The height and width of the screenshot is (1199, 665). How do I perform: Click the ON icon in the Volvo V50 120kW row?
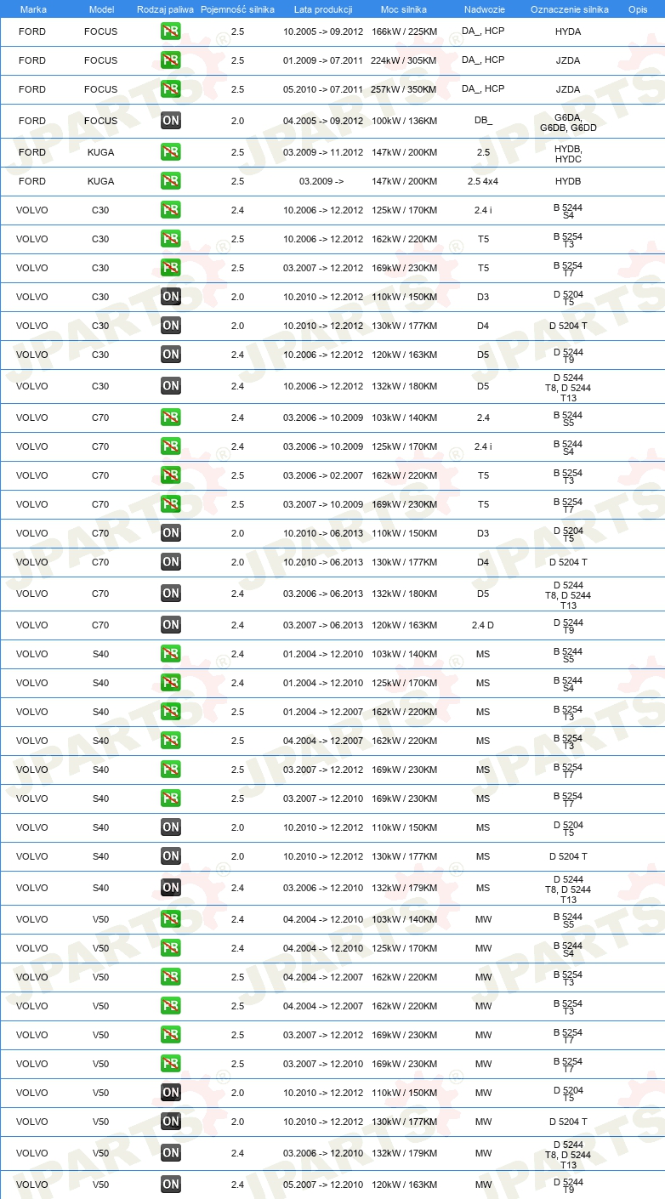click(171, 1185)
